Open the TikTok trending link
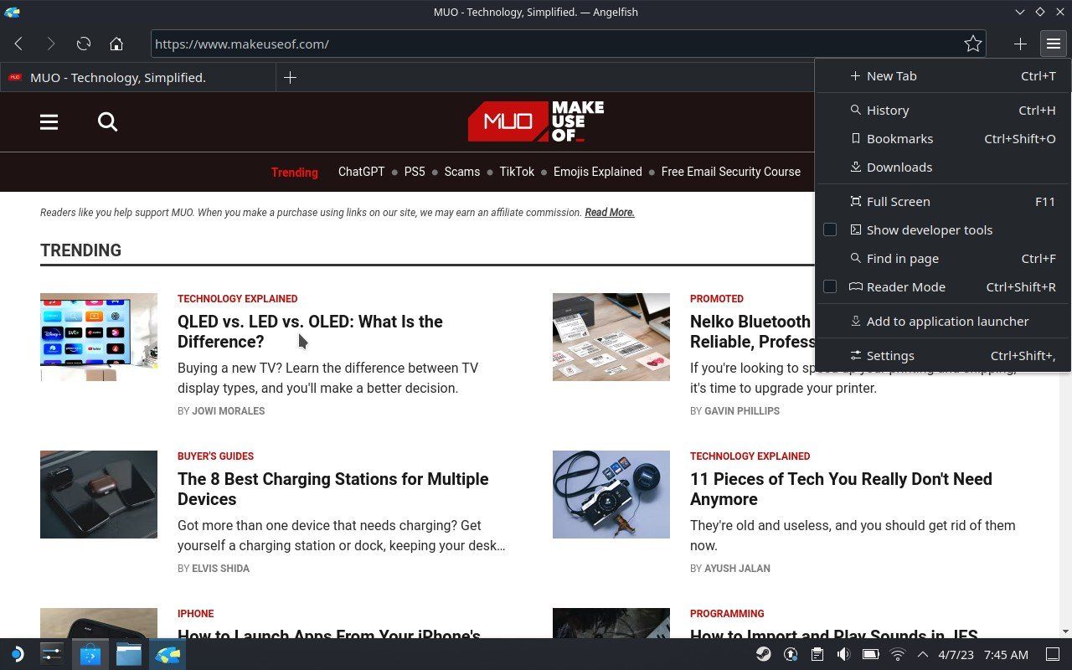1072x670 pixels. tap(517, 172)
